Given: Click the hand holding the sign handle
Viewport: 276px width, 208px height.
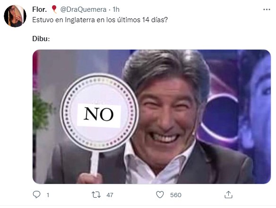Looking at the screenshot, I should [x=90, y=178].
